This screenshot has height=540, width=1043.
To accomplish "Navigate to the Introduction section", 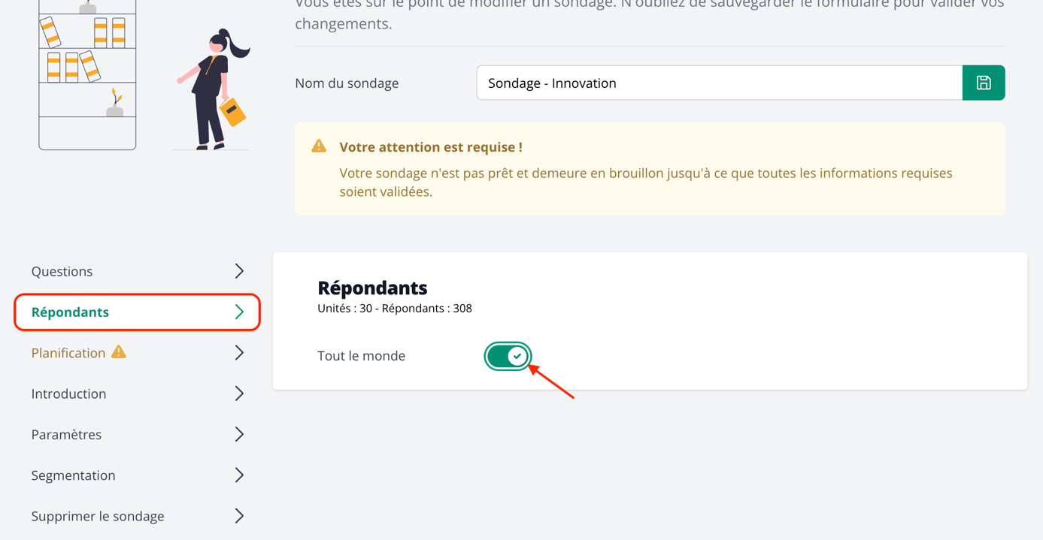I will point(68,394).
